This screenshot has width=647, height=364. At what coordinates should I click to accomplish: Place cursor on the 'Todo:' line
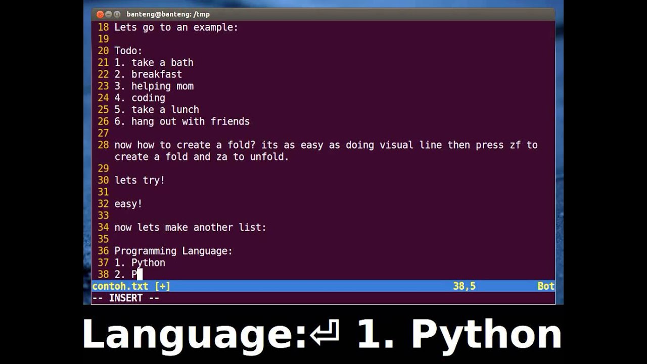[x=128, y=51]
